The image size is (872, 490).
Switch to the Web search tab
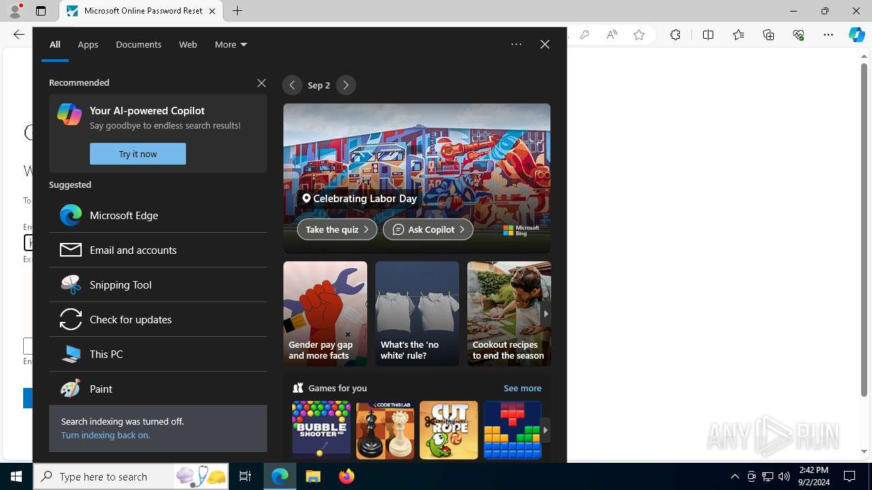pyautogui.click(x=188, y=44)
